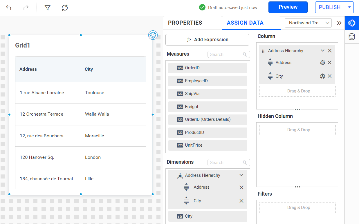Screen dimensions: 359x224
Task: Collapse the right panel with double chevron
Action: point(339,23)
